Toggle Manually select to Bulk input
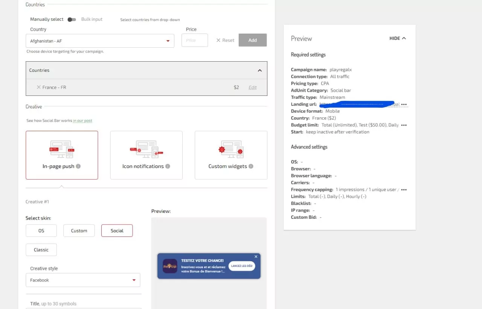Image resolution: width=482 pixels, height=309 pixels. coord(72,20)
